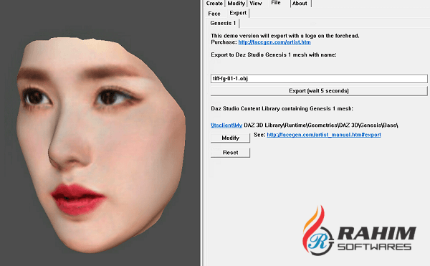Click the Reset button

pos(230,153)
